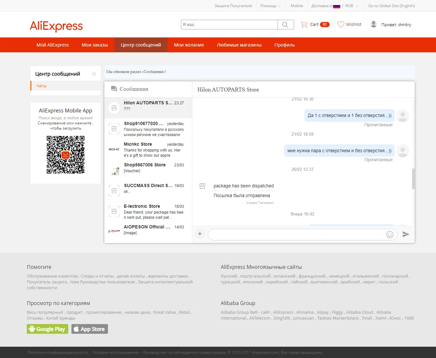436x358 pixels.
Task: Click the 'package has been dispatched' message
Action: pos(244,186)
